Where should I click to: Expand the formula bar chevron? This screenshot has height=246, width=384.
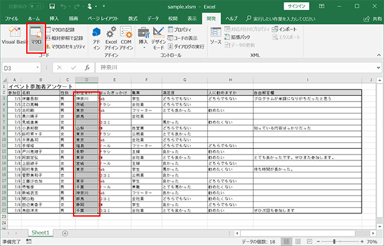379,68
